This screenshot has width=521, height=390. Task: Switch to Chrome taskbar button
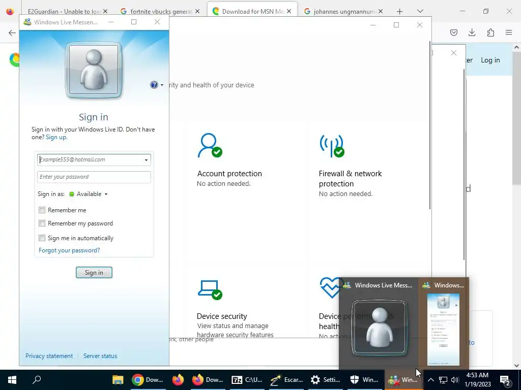point(148,380)
